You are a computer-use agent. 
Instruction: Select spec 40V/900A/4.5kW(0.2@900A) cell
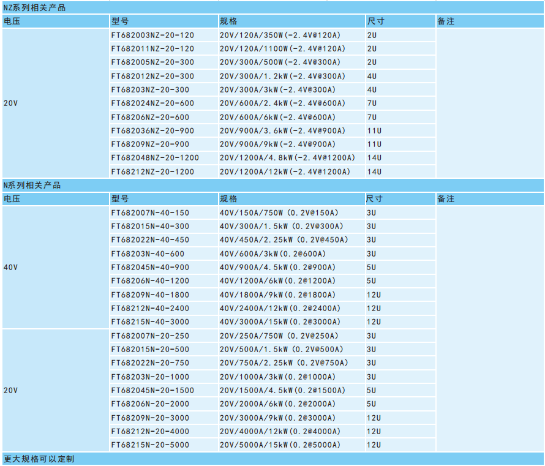pyautogui.click(x=277, y=268)
